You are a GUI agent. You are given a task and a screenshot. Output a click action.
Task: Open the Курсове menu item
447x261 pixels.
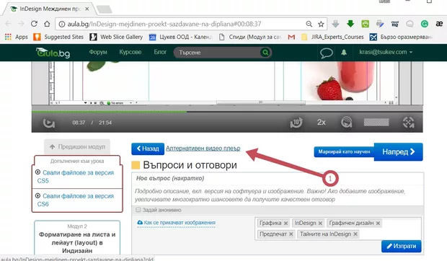pyautogui.click(x=130, y=52)
